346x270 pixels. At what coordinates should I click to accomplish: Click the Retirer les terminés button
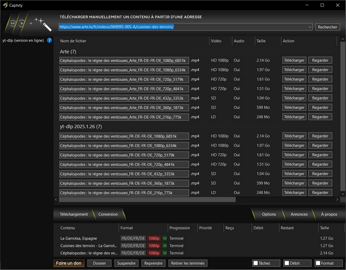point(188,263)
